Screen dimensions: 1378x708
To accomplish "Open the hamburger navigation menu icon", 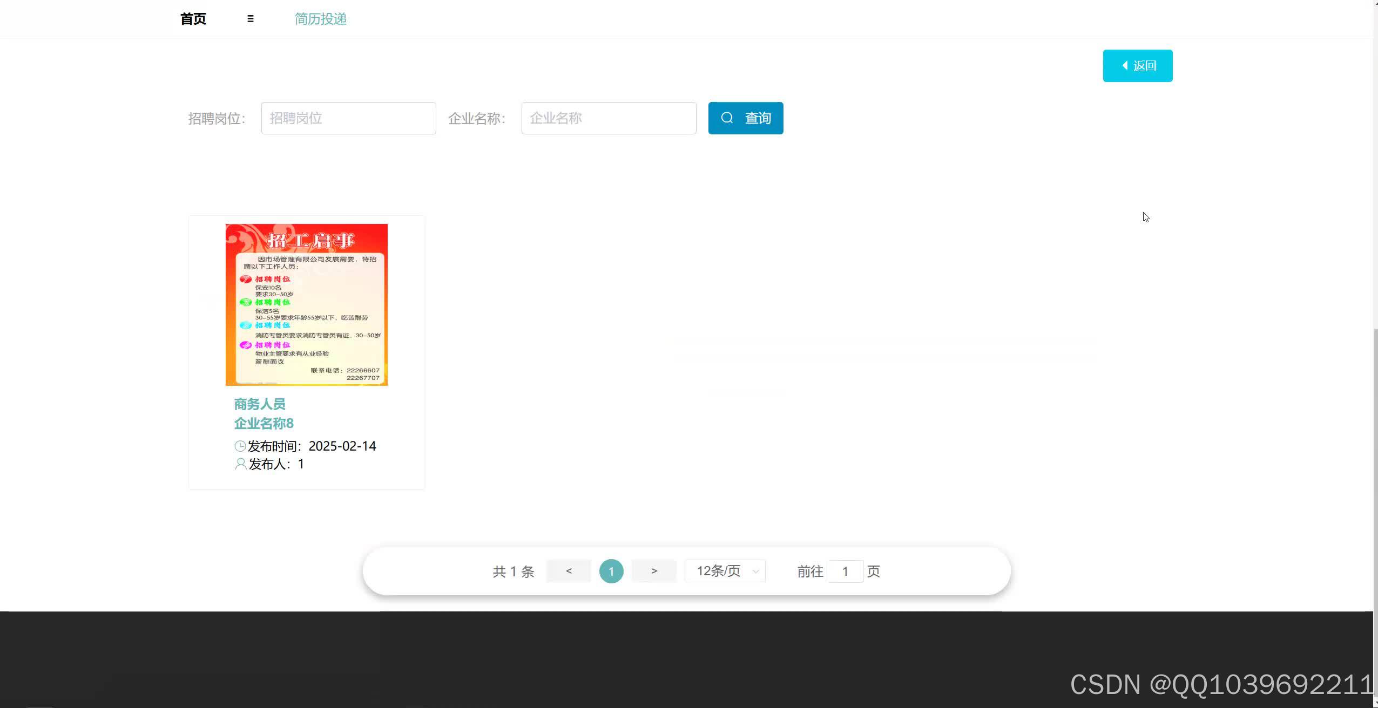I will point(250,18).
